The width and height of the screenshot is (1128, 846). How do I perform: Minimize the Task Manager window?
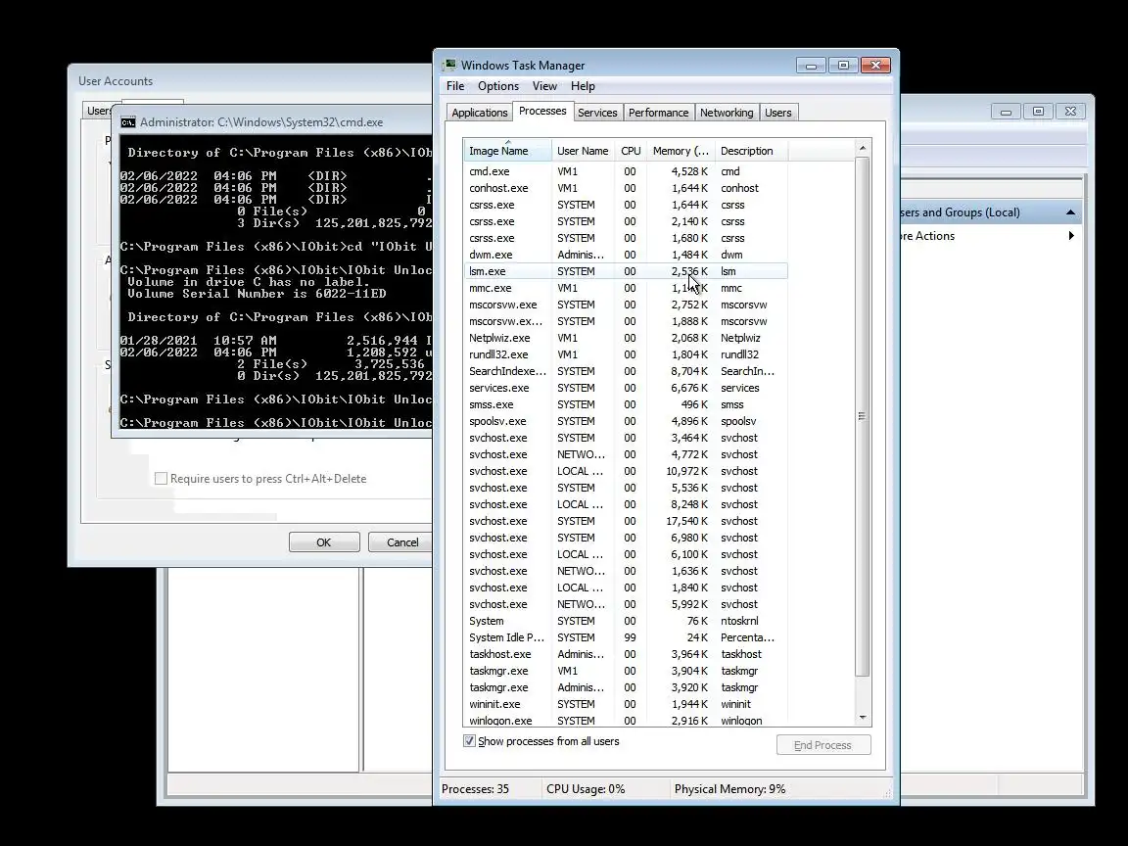(811, 66)
